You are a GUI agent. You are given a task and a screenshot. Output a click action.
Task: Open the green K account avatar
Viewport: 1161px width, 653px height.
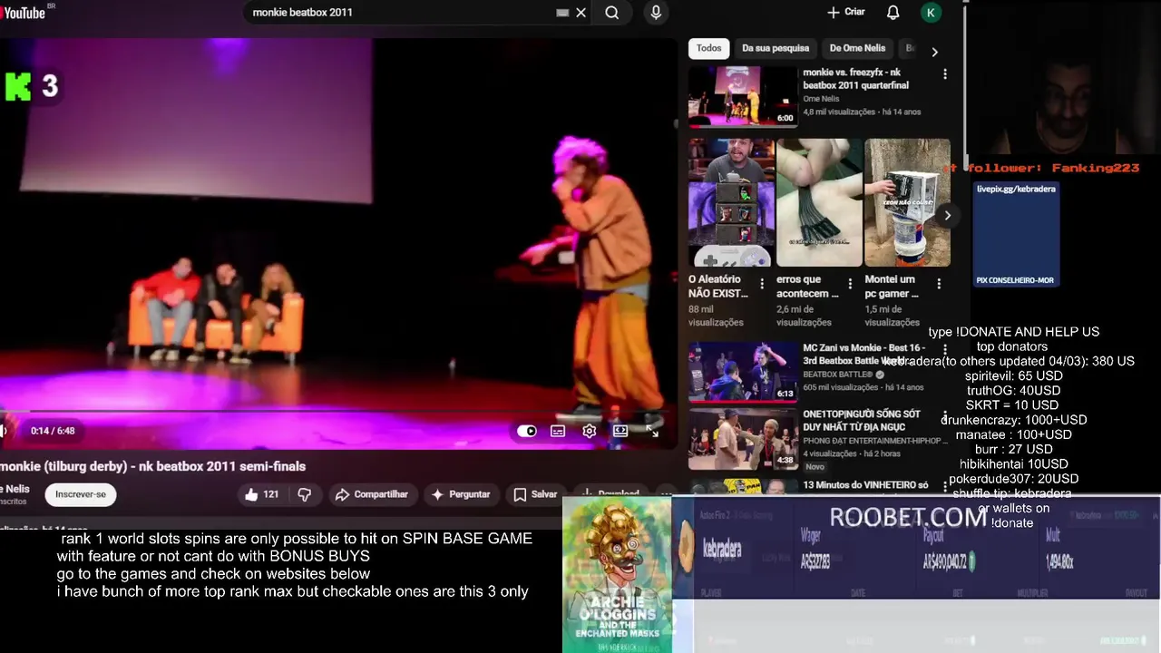pyautogui.click(x=931, y=13)
